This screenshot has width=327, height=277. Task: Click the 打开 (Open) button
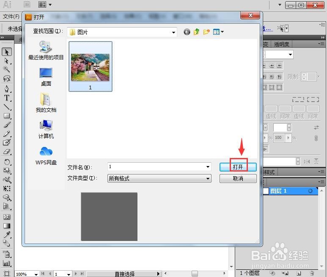coord(238,167)
